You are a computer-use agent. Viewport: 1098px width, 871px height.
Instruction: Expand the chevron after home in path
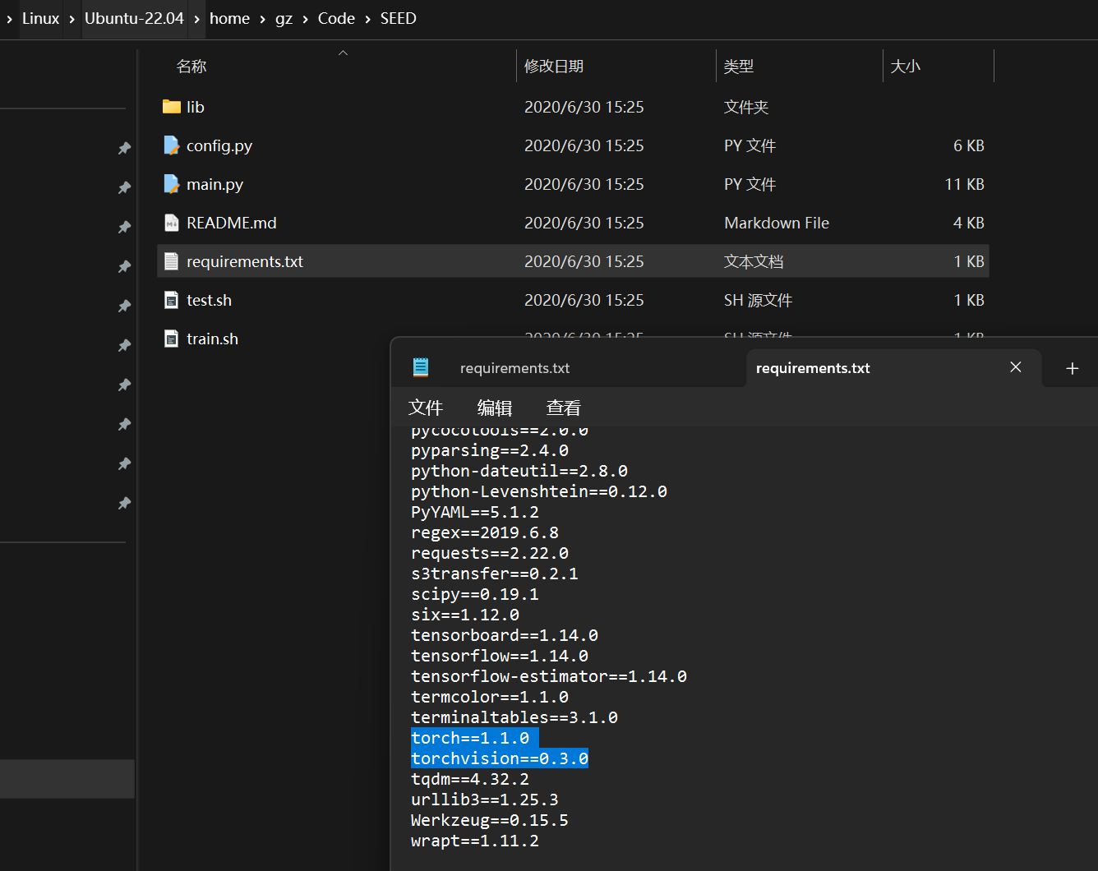click(x=262, y=18)
